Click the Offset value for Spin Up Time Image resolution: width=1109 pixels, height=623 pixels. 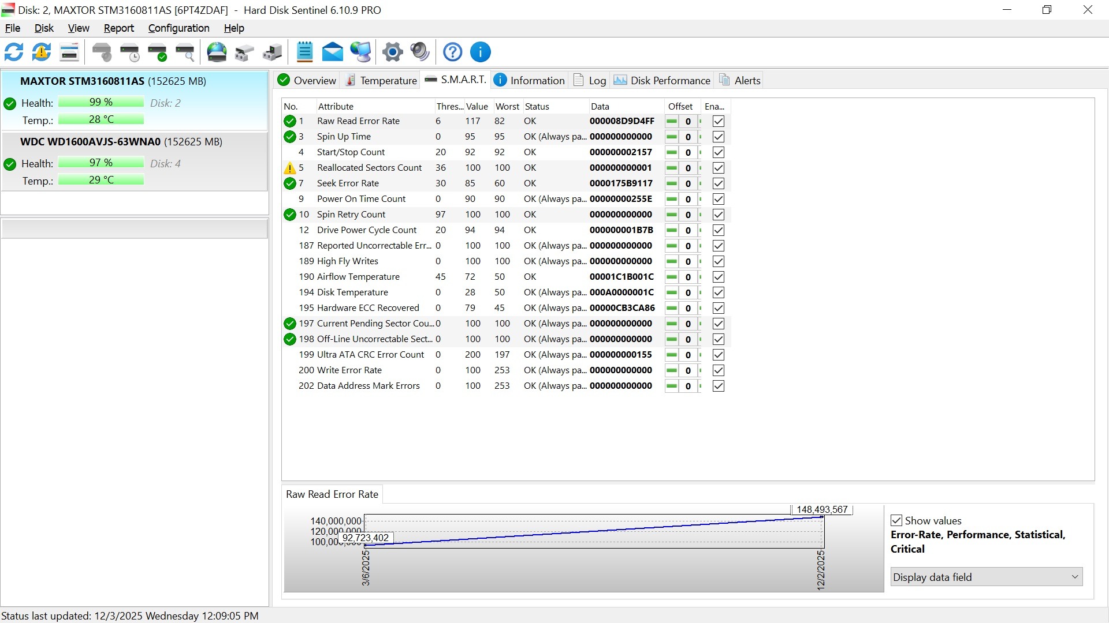(x=687, y=137)
